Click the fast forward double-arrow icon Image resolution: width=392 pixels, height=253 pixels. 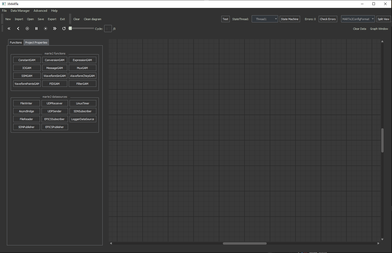point(55,29)
